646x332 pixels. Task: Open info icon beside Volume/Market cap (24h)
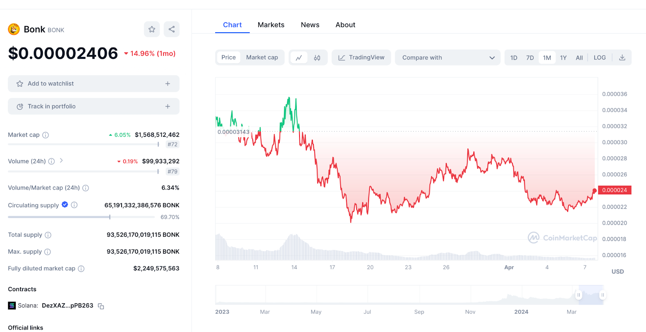(86, 188)
